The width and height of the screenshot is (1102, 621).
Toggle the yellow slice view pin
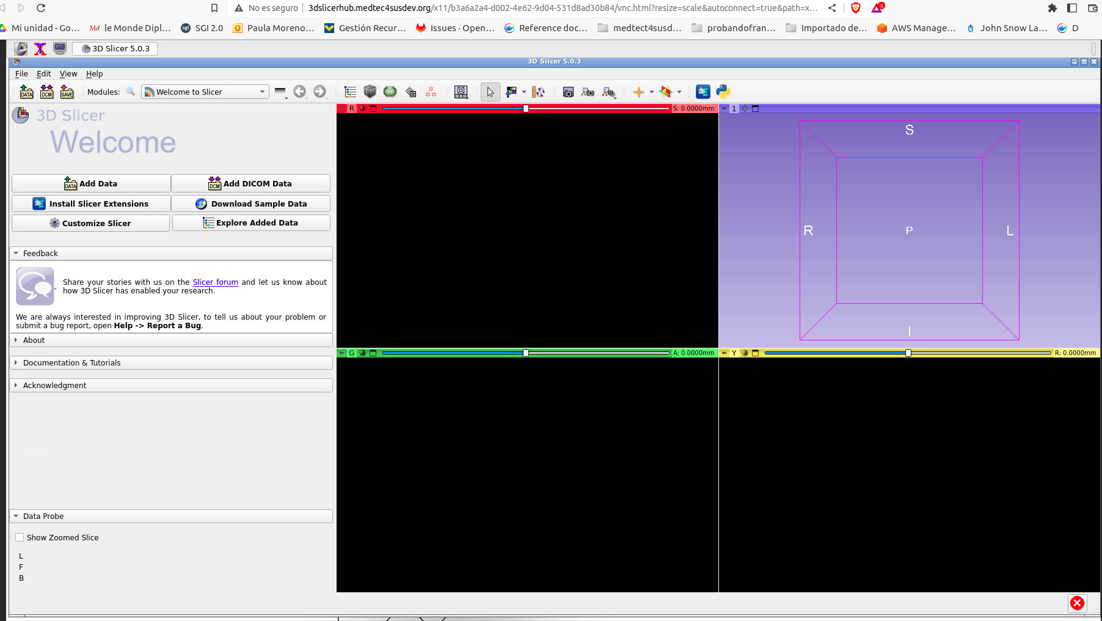(x=724, y=353)
